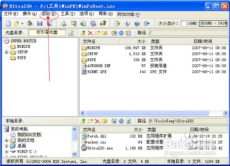This screenshot has height=166, width=230.
Task: Sort local list by 文件名 column header
Action: 98,130
